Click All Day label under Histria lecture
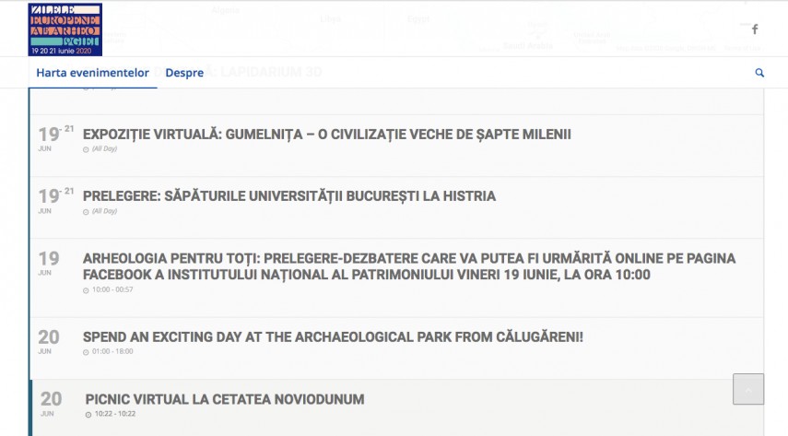Screen dimensions: 788x436 tap(104, 211)
